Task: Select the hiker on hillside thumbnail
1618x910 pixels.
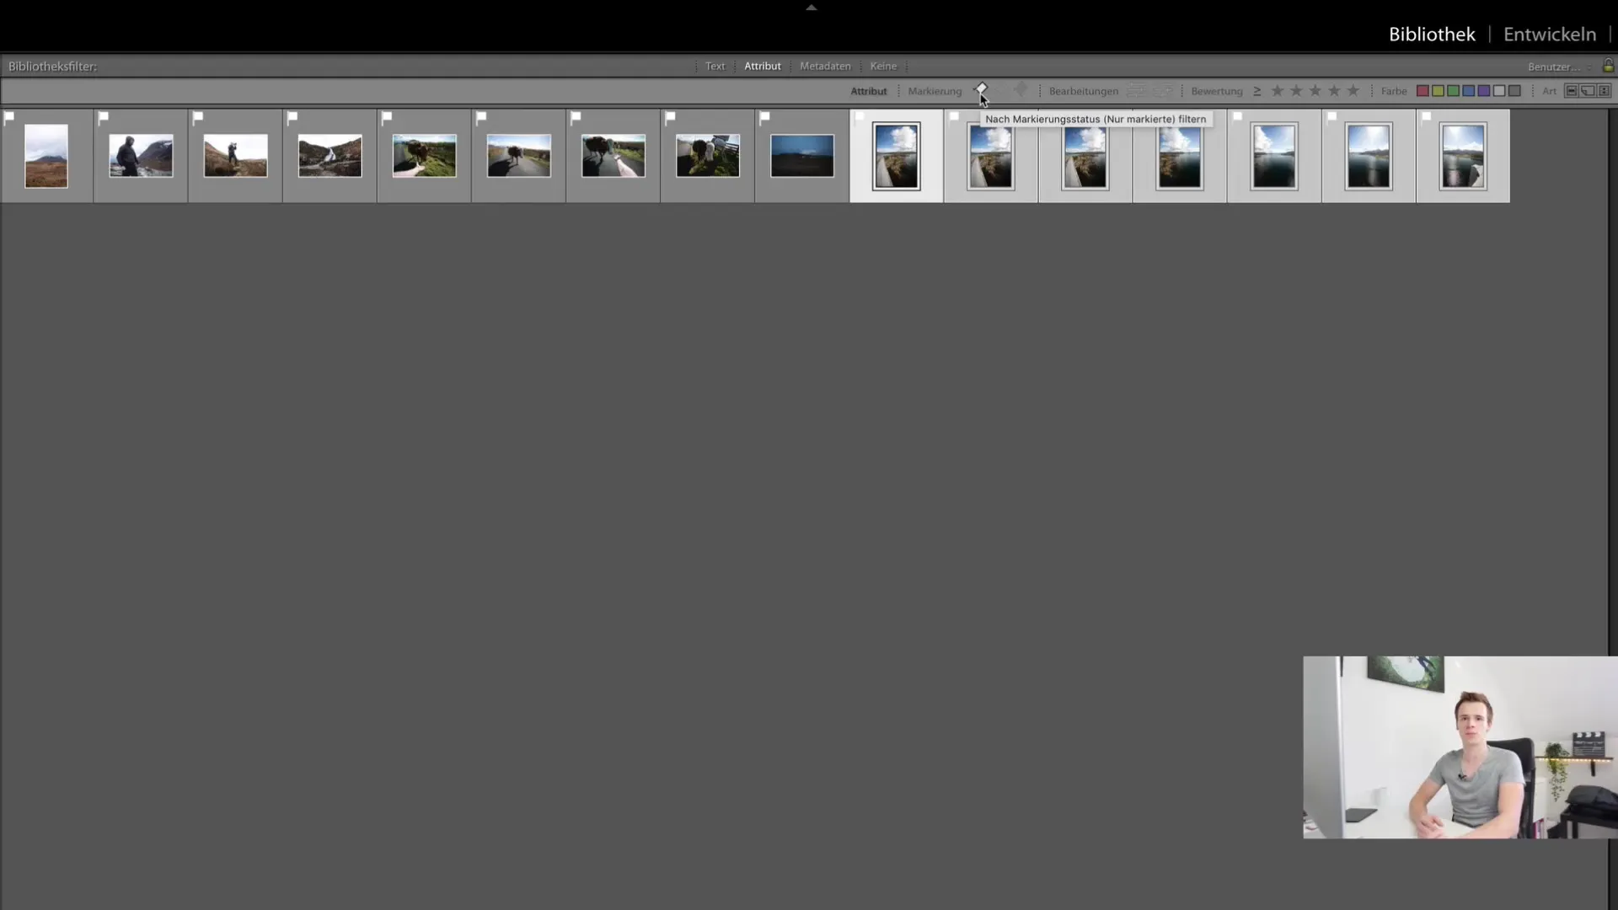Action: [235, 156]
